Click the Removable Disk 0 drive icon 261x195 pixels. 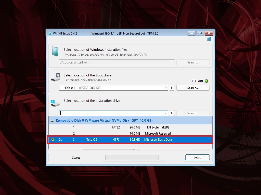click(53, 121)
